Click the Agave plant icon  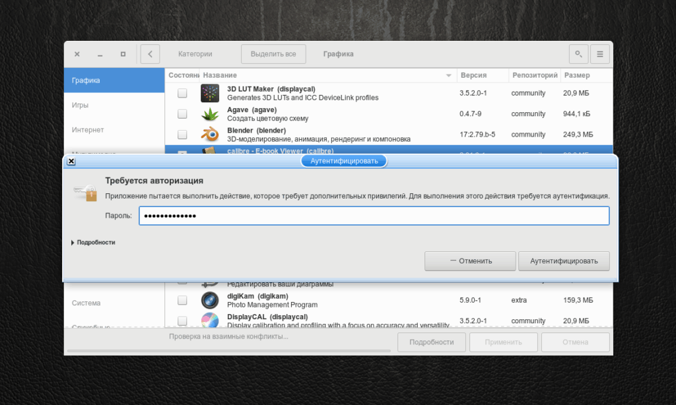[x=210, y=113]
